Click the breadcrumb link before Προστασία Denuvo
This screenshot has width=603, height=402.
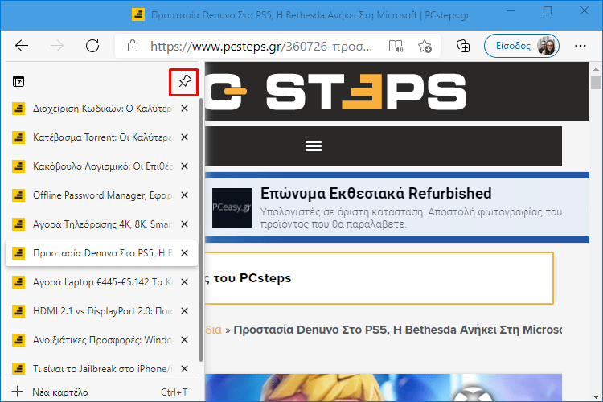point(213,330)
